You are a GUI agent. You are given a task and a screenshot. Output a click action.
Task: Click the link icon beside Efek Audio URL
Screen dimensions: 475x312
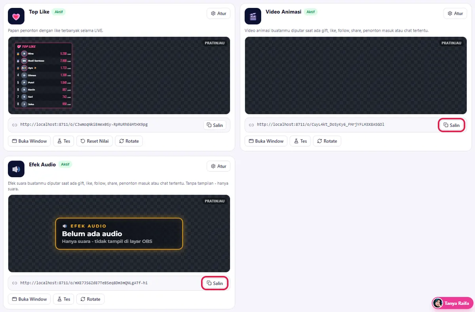click(15, 283)
